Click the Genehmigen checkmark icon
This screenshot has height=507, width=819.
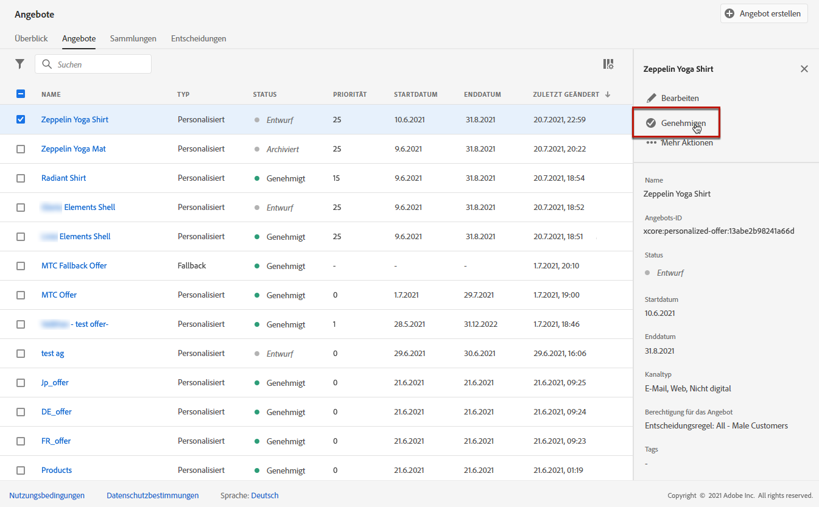pos(651,123)
